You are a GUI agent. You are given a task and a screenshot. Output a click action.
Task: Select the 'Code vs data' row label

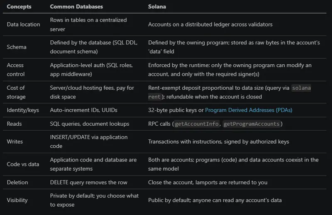click(23, 164)
